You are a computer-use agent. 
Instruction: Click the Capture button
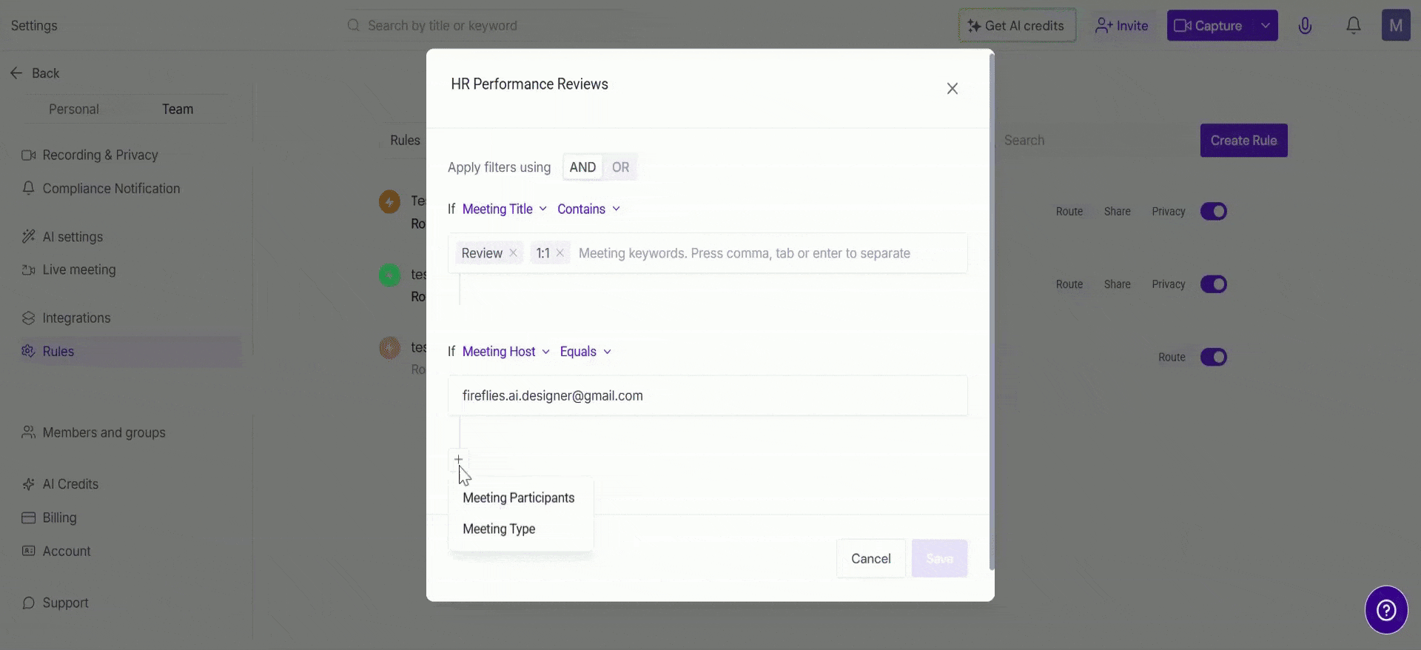coord(1210,26)
